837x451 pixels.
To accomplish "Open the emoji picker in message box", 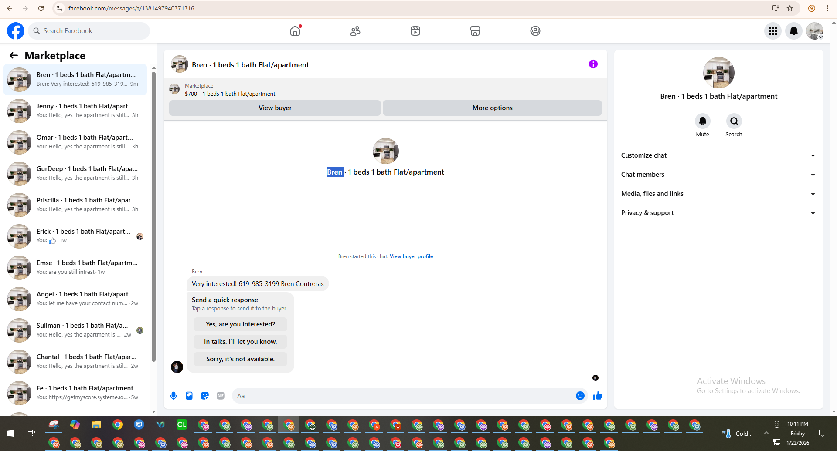I will [x=580, y=396].
